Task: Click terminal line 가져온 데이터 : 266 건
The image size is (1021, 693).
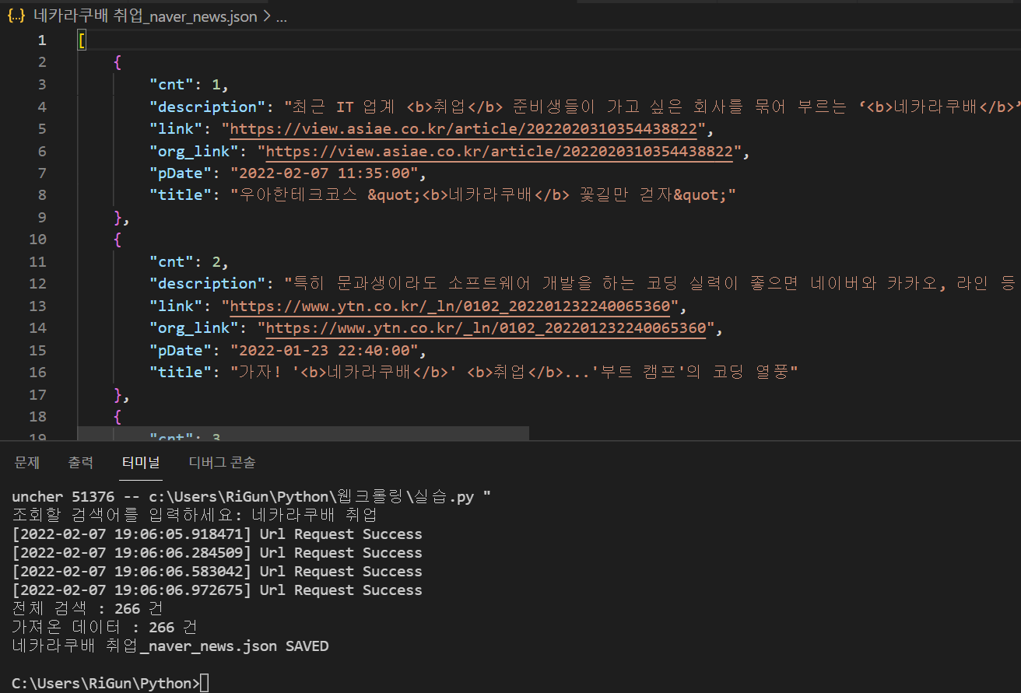Action: 104,628
